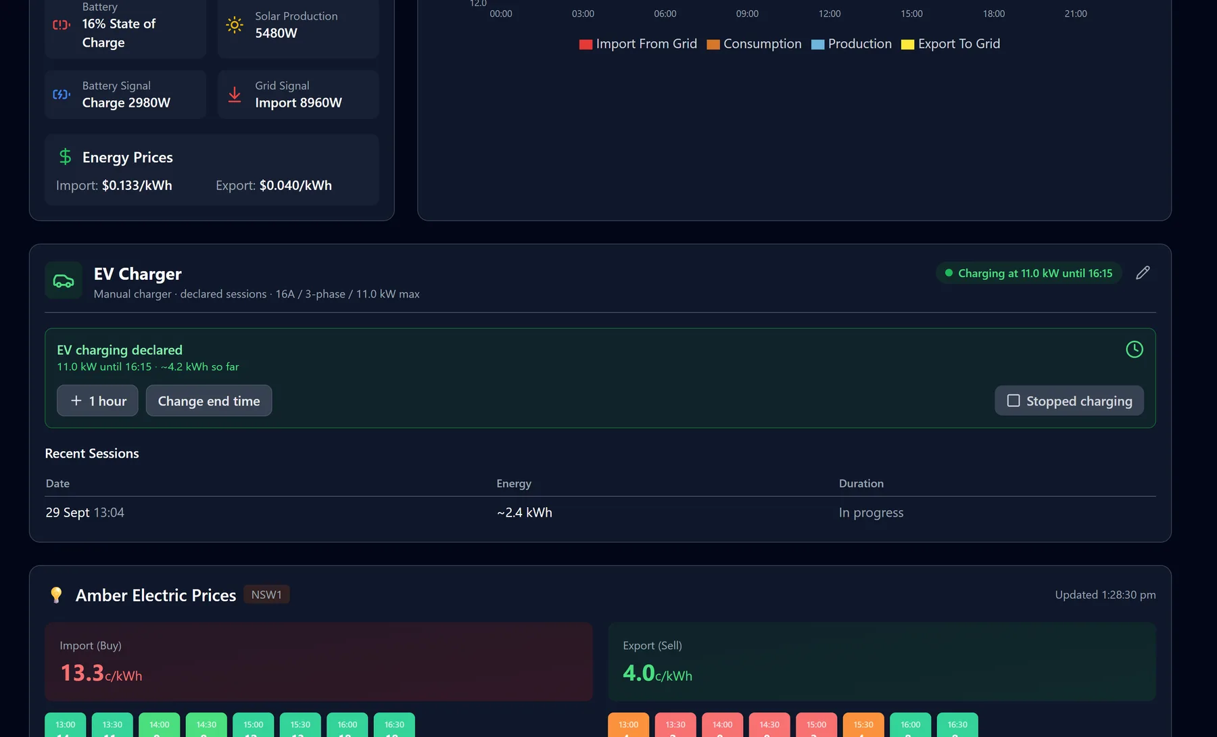1217x737 pixels.
Task: Select the orange 15:30 export price tile
Action: (863, 725)
